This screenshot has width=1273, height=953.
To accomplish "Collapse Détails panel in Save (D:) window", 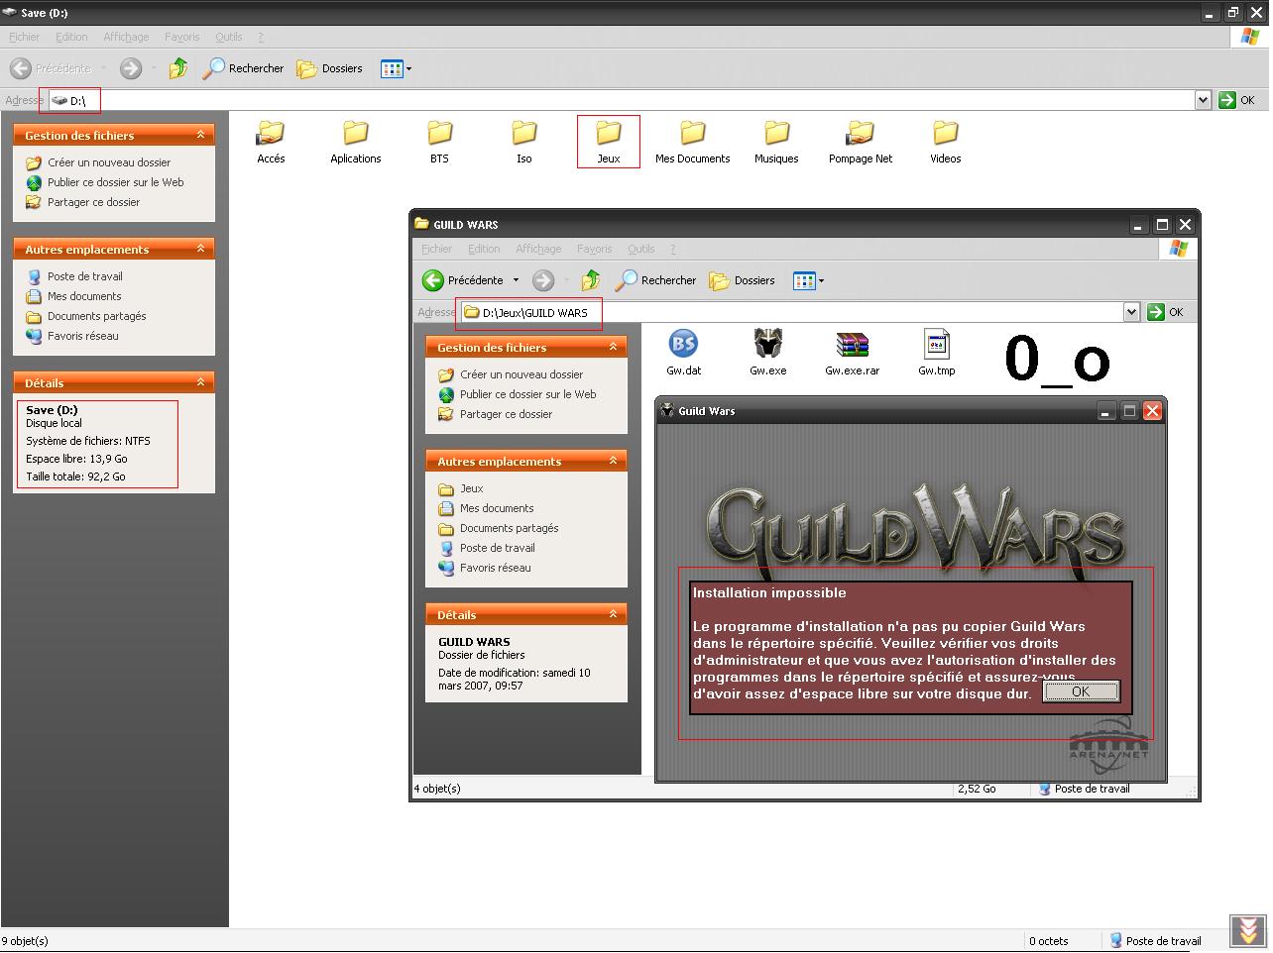I will click(200, 382).
